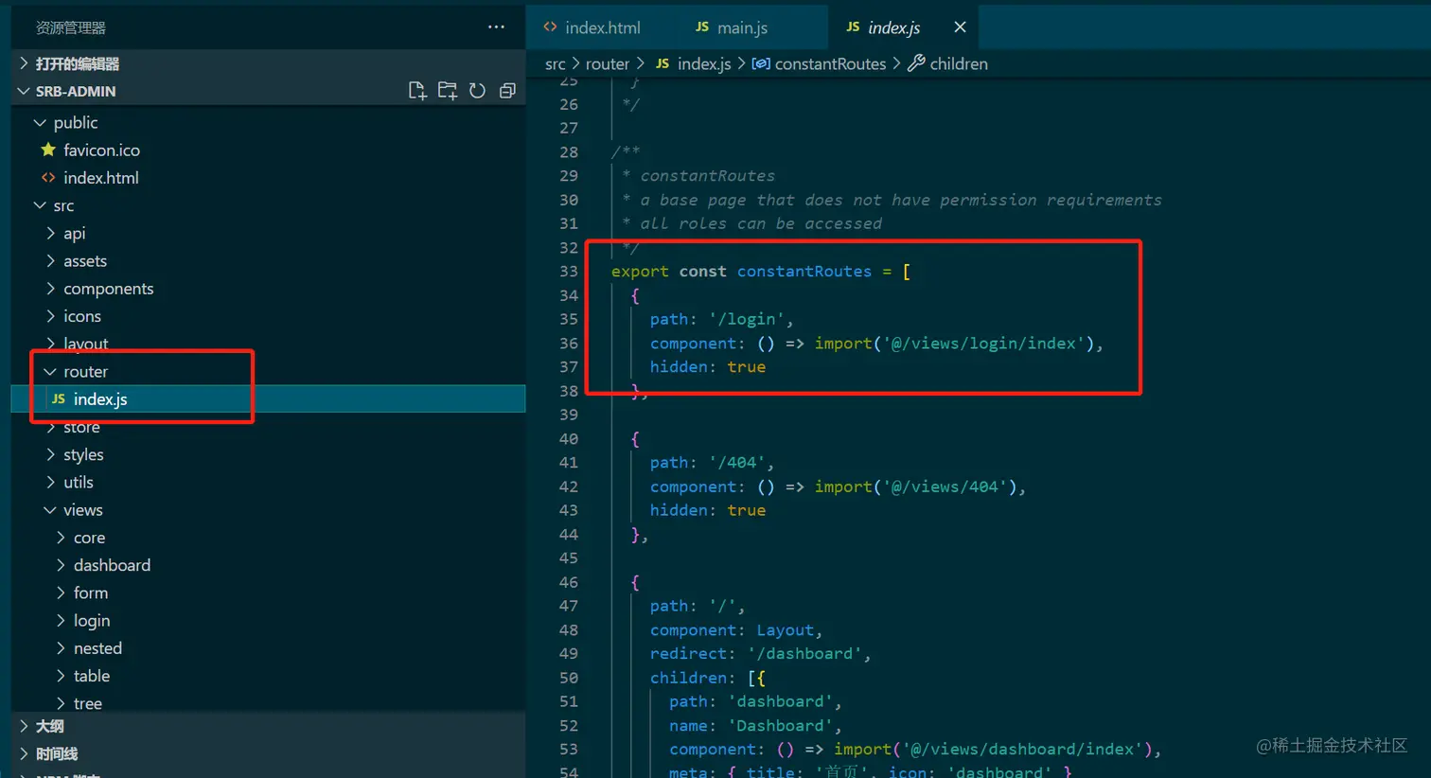Click the Layout component value
The height and width of the screenshot is (778, 1431).
coord(786,629)
